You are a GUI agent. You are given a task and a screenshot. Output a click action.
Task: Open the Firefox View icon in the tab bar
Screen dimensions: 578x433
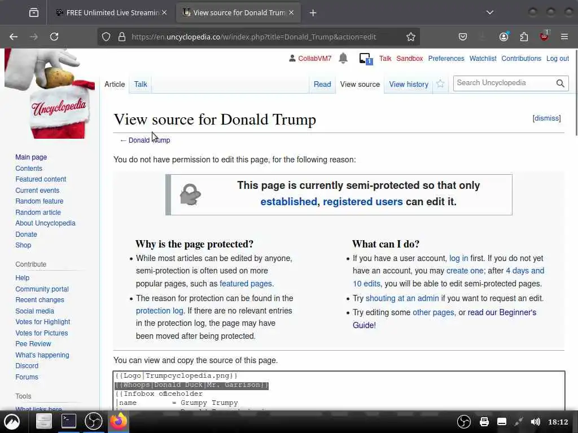point(33,13)
